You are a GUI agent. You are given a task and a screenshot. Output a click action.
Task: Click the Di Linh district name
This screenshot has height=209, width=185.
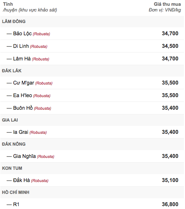(x=21, y=46)
